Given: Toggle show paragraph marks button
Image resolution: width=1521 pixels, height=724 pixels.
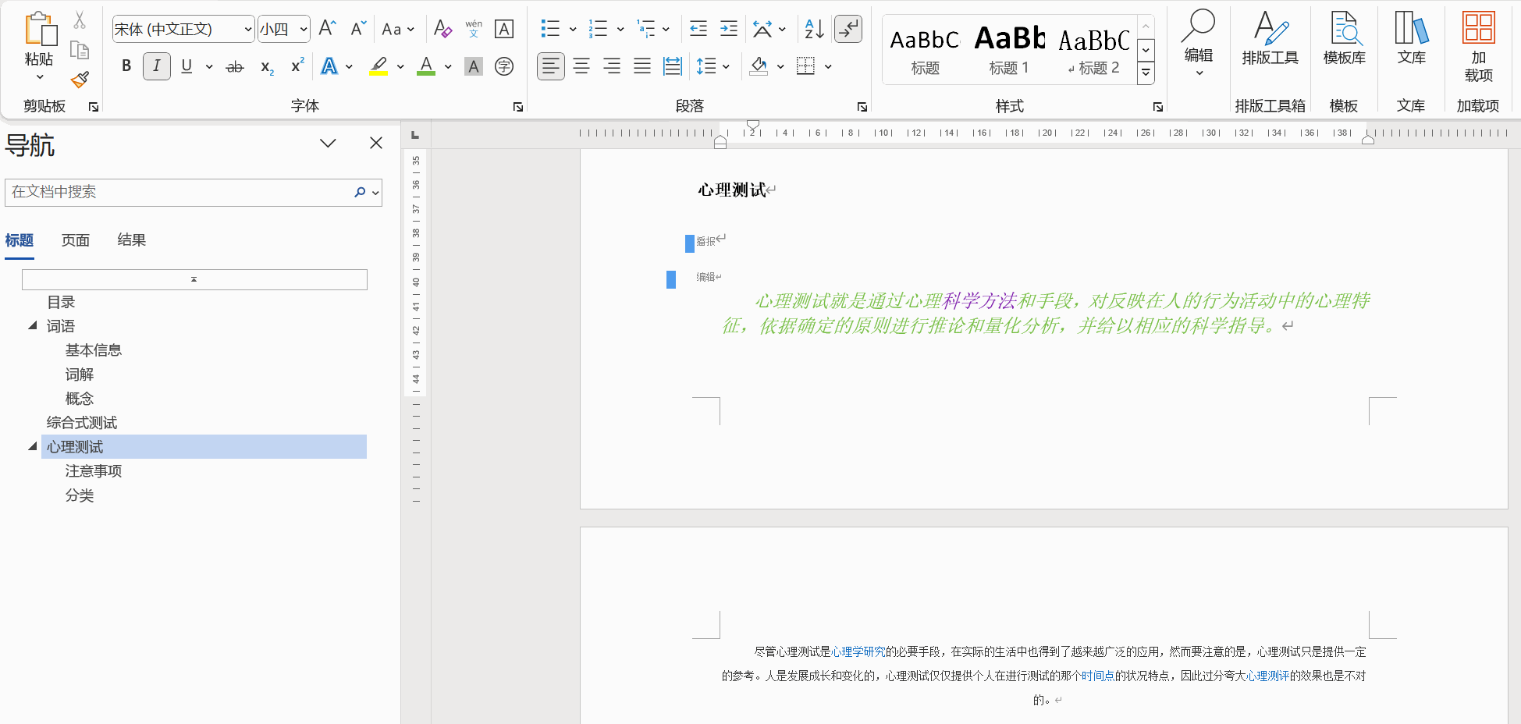Looking at the screenshot, I should pyautogui.click(x=848, y=30).
